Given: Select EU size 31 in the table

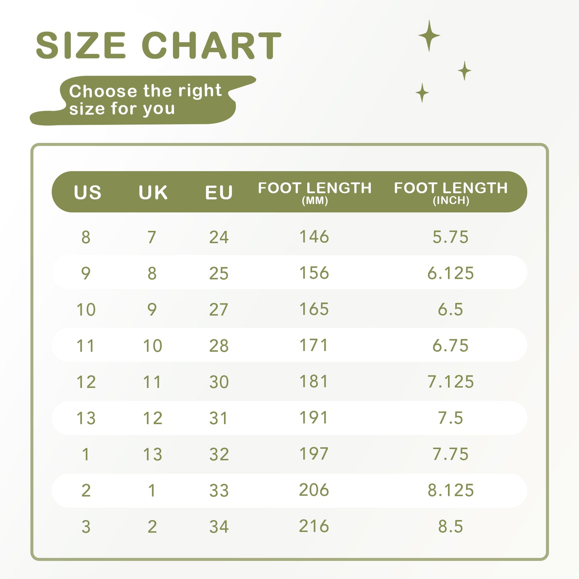Looking at the screenshot, I should tap(219, 418).
